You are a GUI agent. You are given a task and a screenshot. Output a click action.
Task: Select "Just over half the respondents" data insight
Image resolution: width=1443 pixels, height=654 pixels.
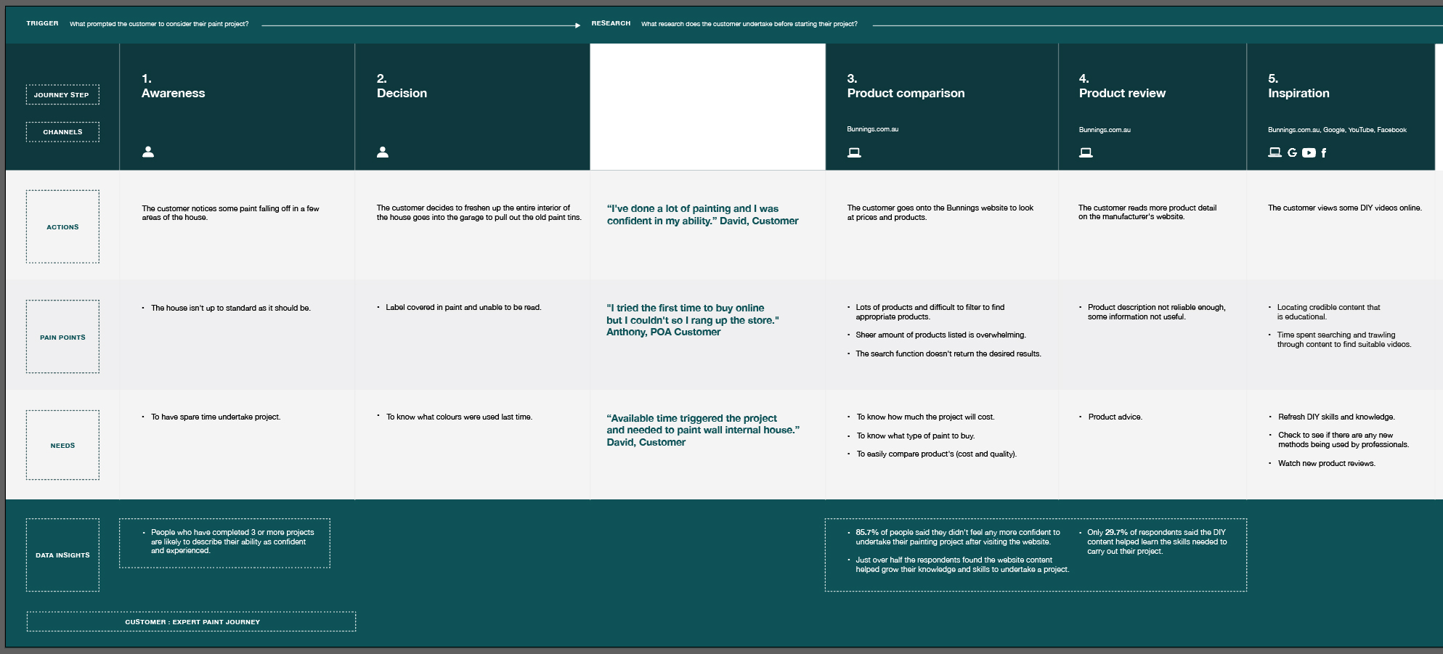(x=962, y=565)
